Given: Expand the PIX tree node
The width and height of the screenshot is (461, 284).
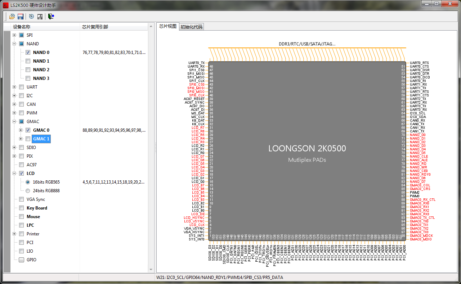Looking at the screenshot, I should (x=14, y=156).
